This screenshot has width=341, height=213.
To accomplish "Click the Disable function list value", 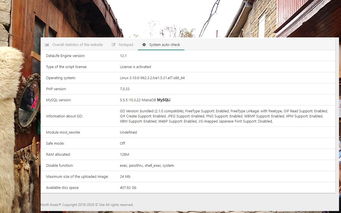I will pos(147,166).
